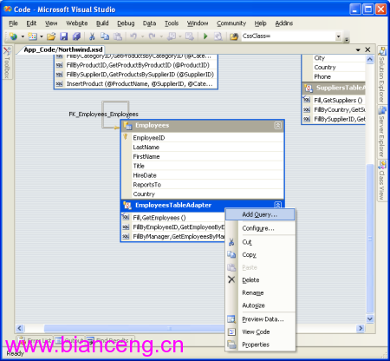Click the key icon beside EmployeeID

[x=126, y=137]
